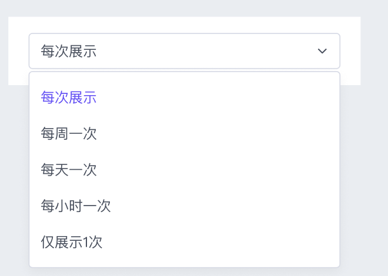Choose the highlighted 每次展示 option
Viewport: 388px width, 276px height.
click(x=69, y=97)
